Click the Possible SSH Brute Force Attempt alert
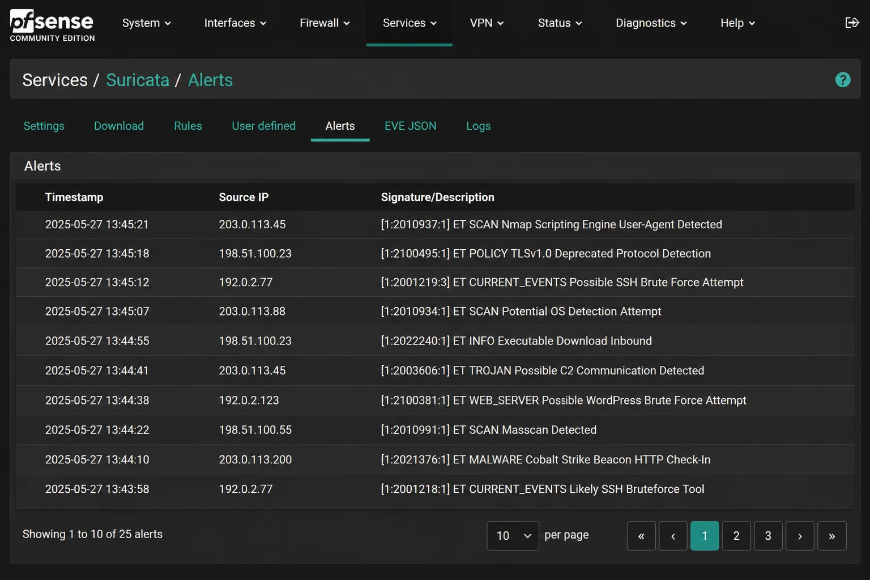870x580 pixels. click(562, 283)
